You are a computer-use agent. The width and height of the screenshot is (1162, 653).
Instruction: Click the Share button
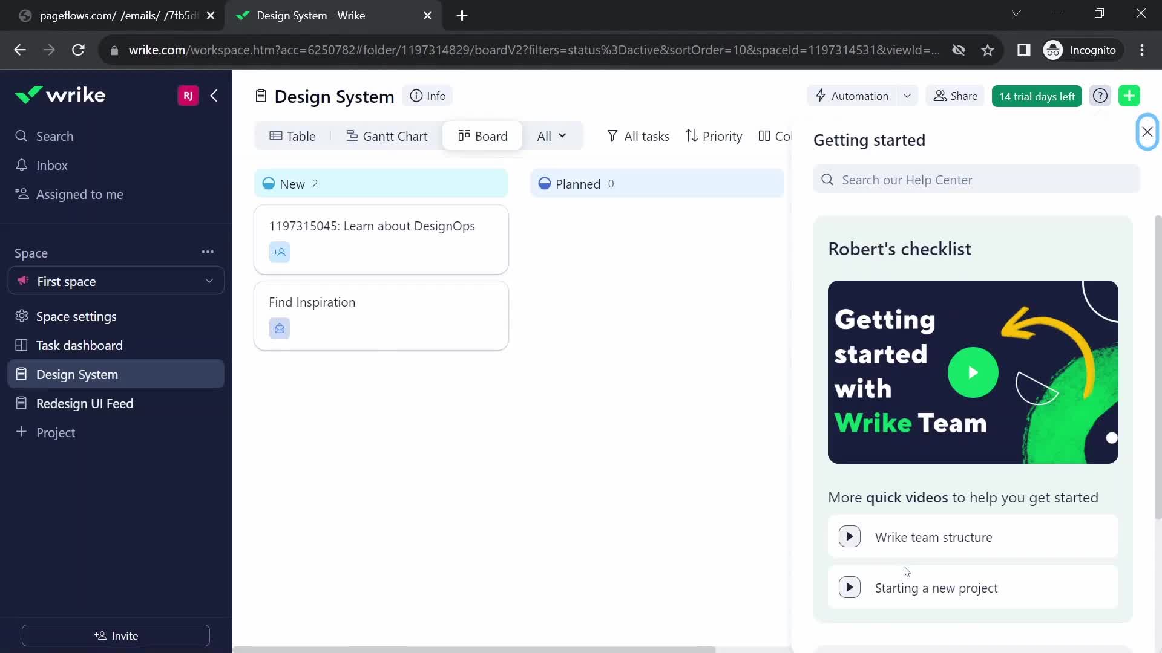(955, 96)
